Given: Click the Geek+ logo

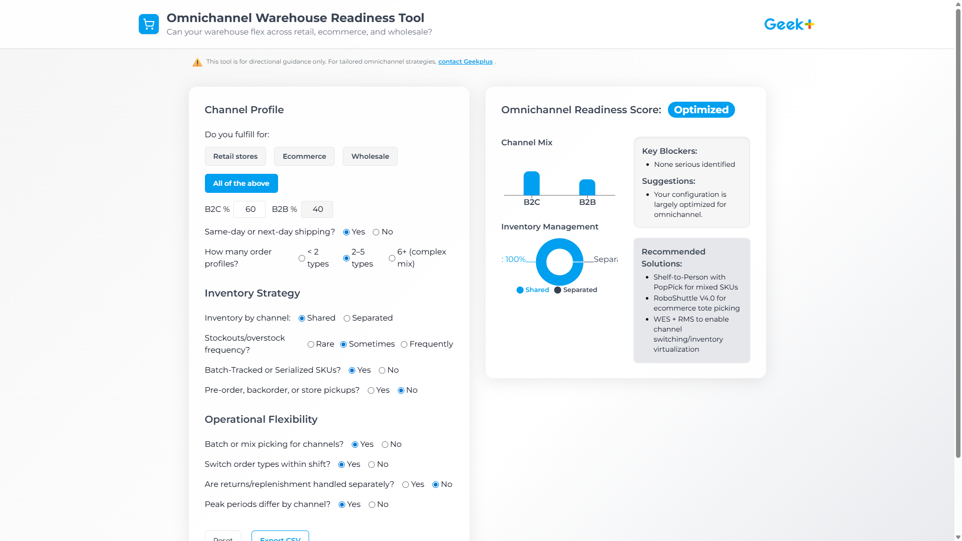Looking at the screenshot, I should (x=788, y=24).
